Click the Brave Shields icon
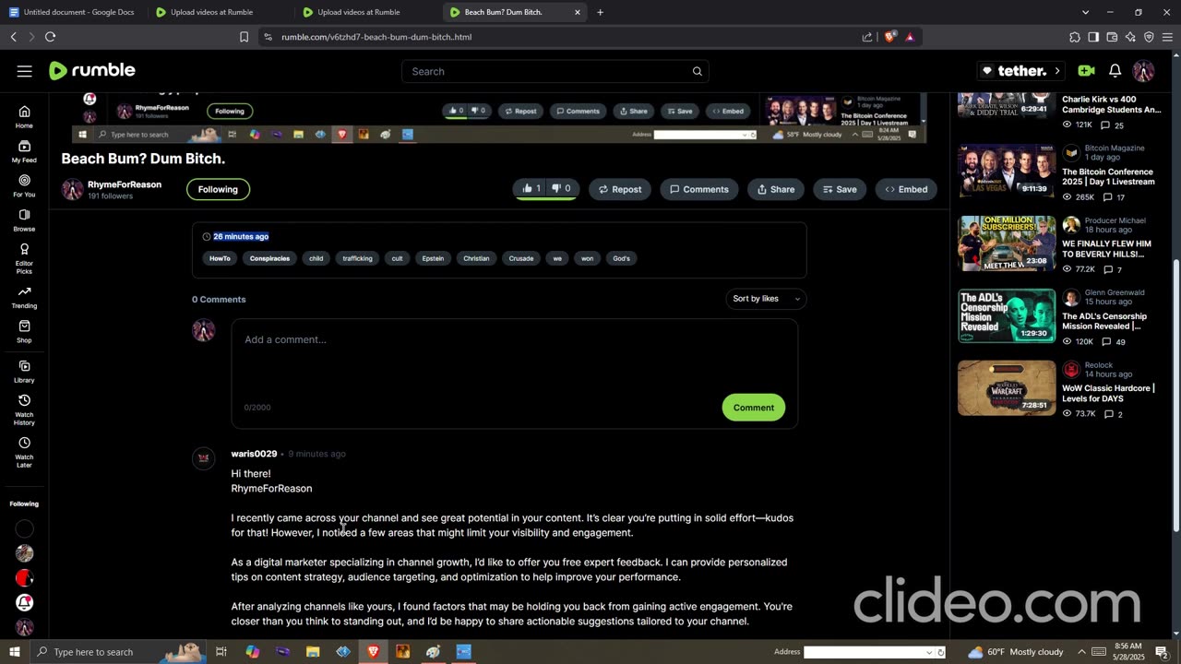The image size is (1181, 664). tap(889, 37)
